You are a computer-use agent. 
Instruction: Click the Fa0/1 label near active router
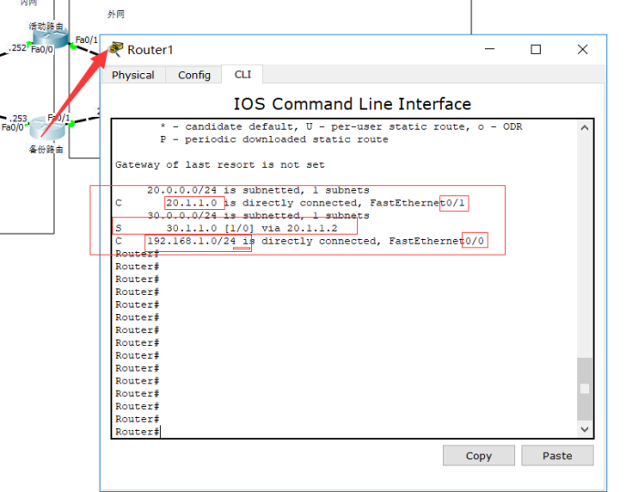coord(86,40)
